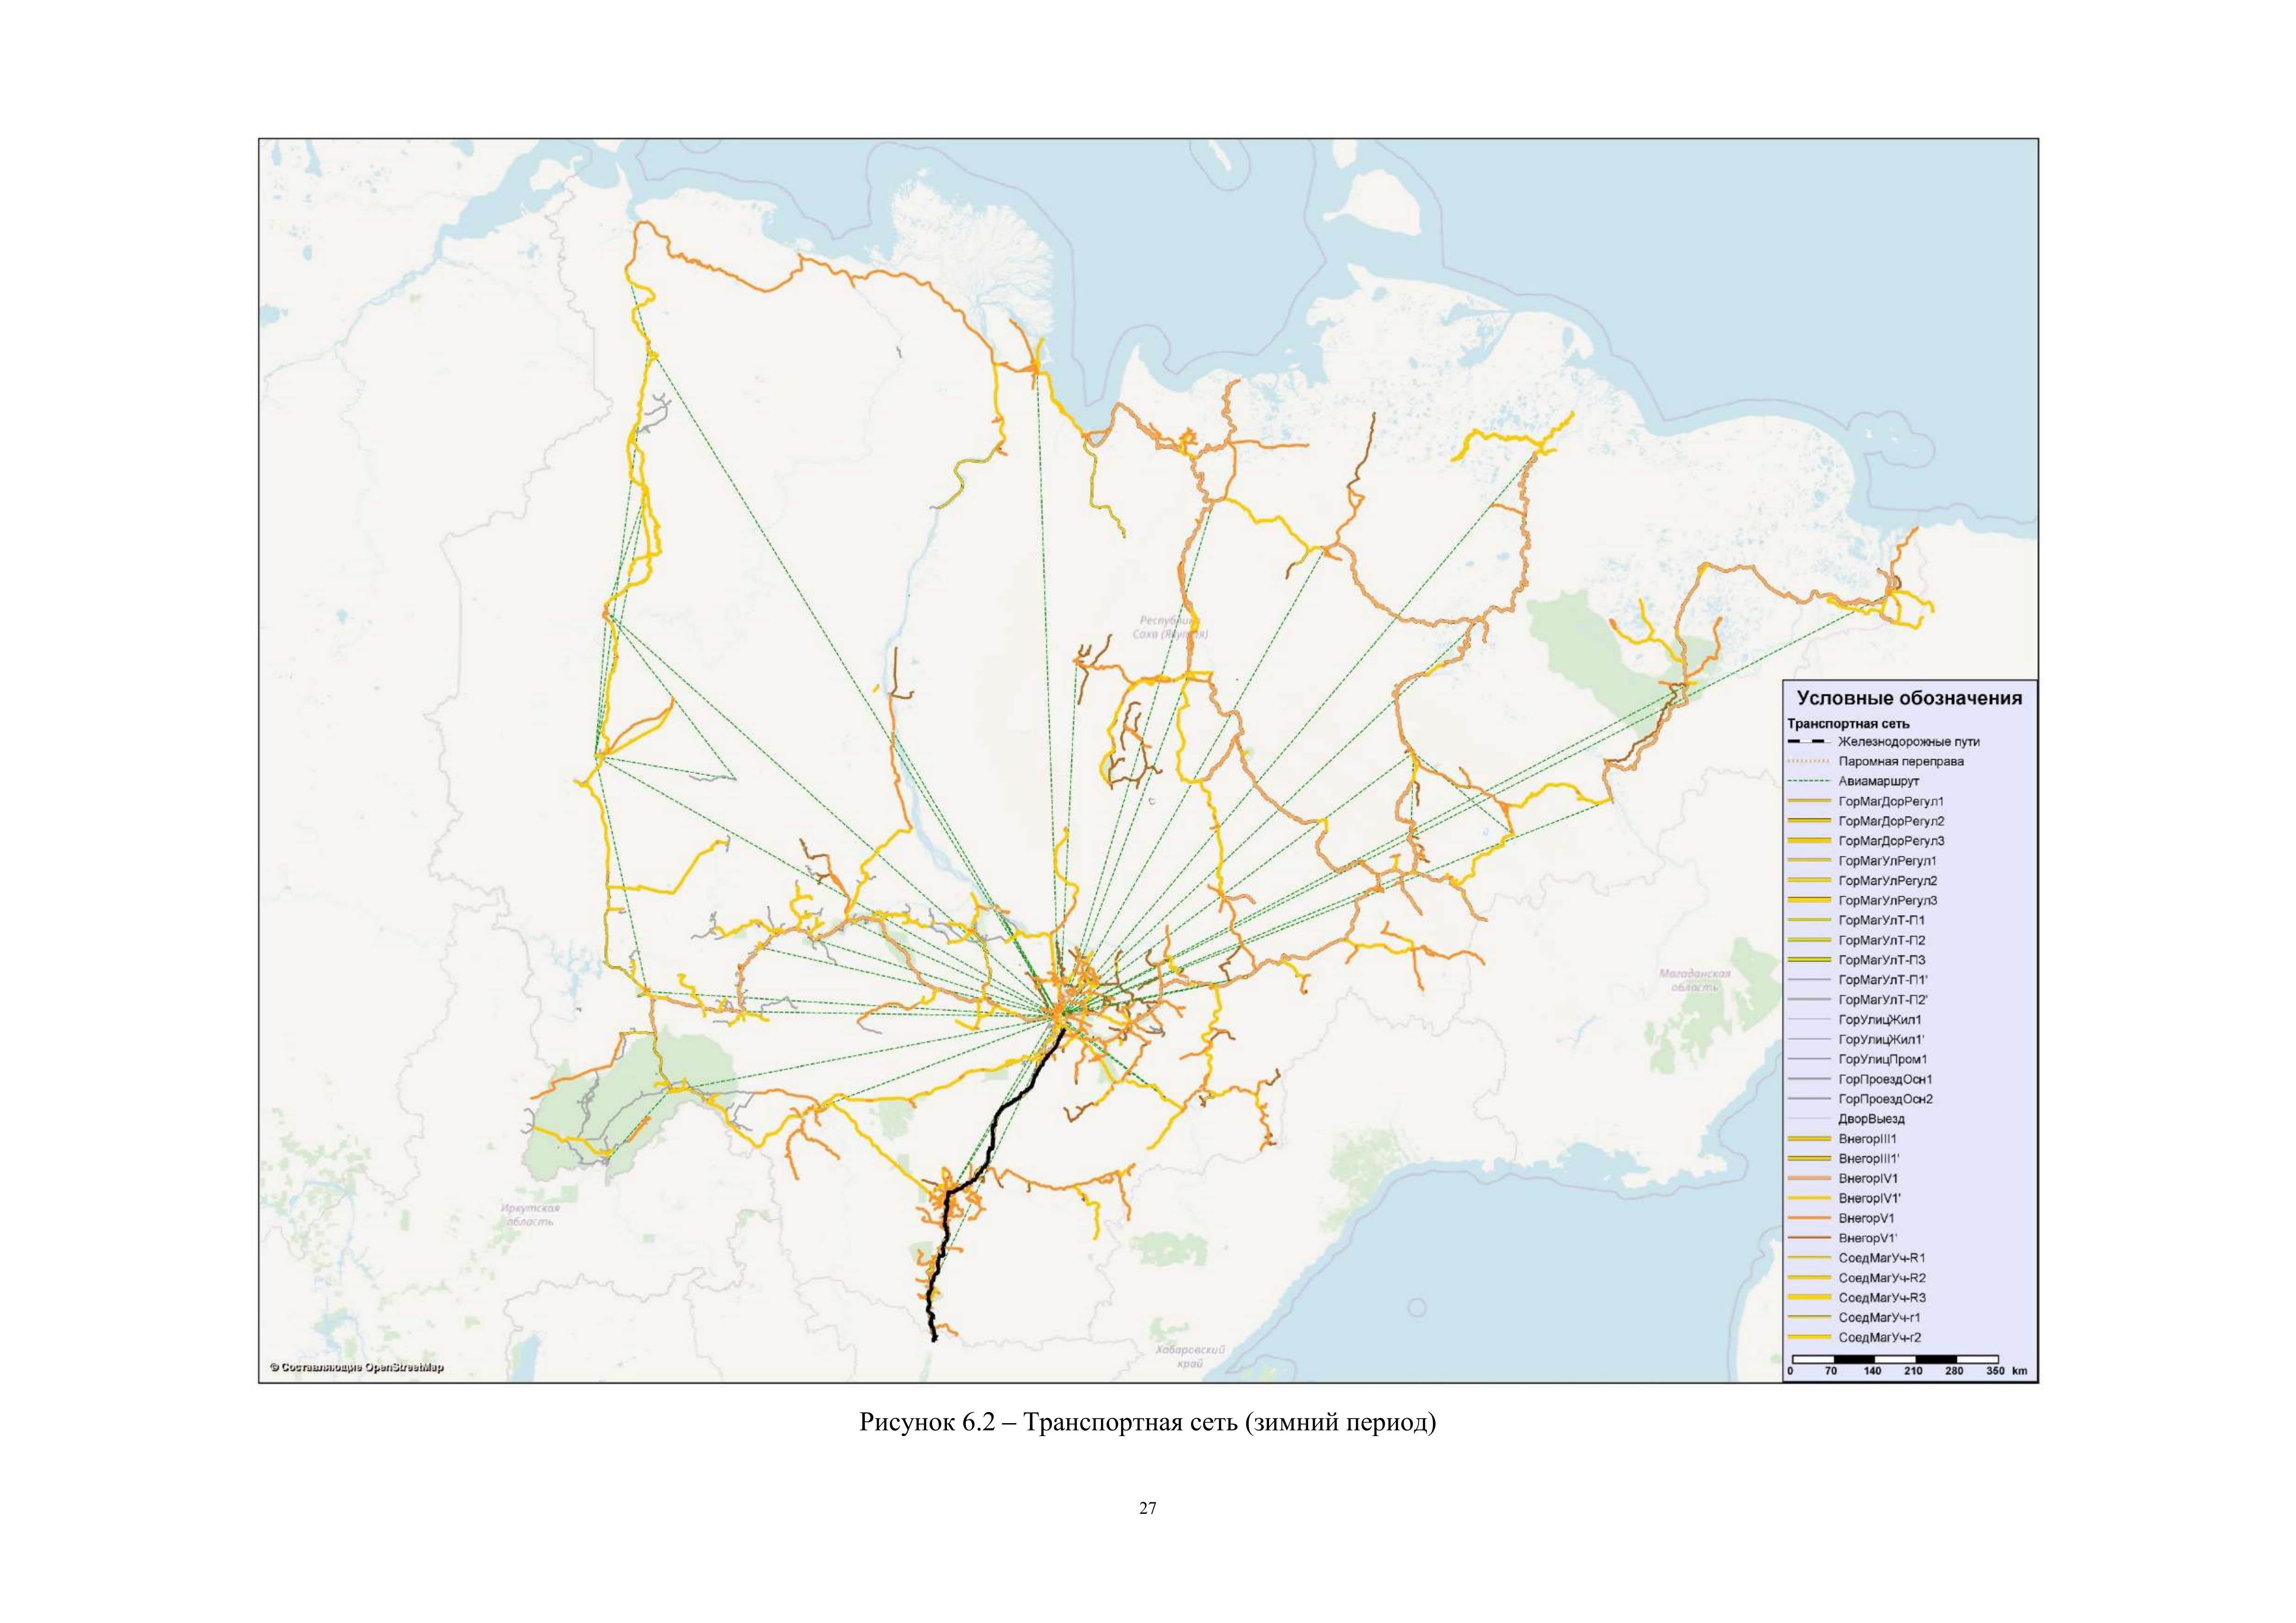
Task: Click the СоедМагУч-R3 yellow legend line symbol
Action: coord(1809,1297)
